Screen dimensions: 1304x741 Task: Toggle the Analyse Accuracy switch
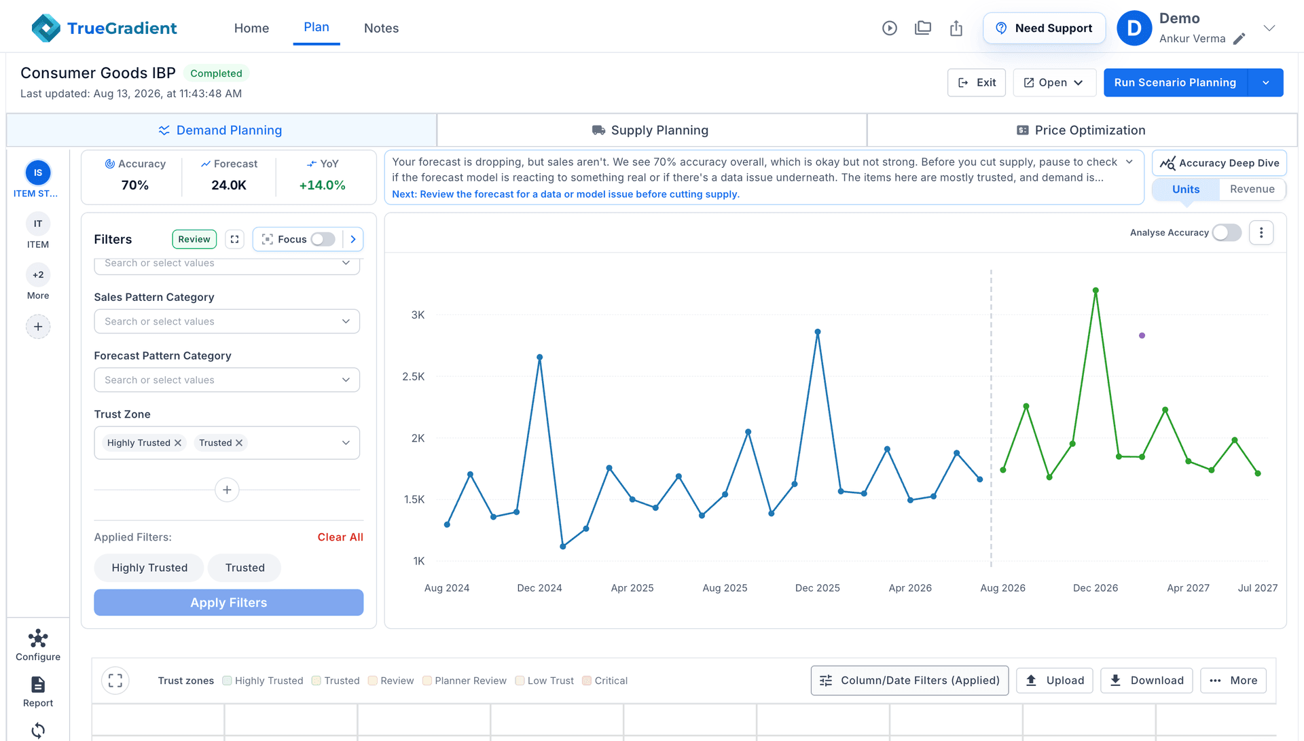[x=1227, y=232]
